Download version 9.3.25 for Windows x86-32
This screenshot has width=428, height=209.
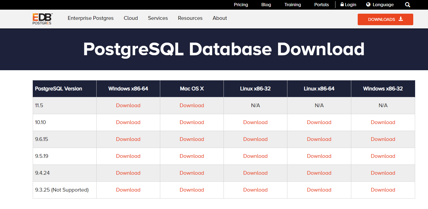tap(383, 190)
